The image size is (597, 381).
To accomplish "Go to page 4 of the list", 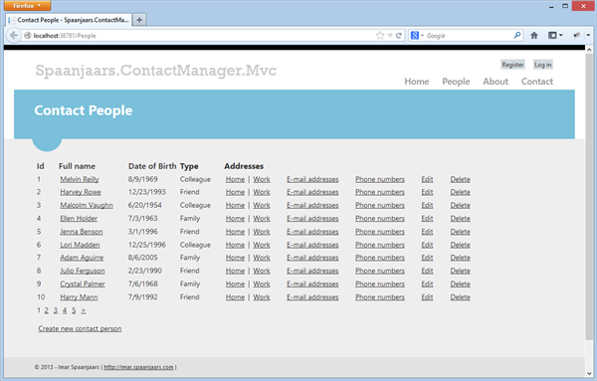I will click(65, 310).
